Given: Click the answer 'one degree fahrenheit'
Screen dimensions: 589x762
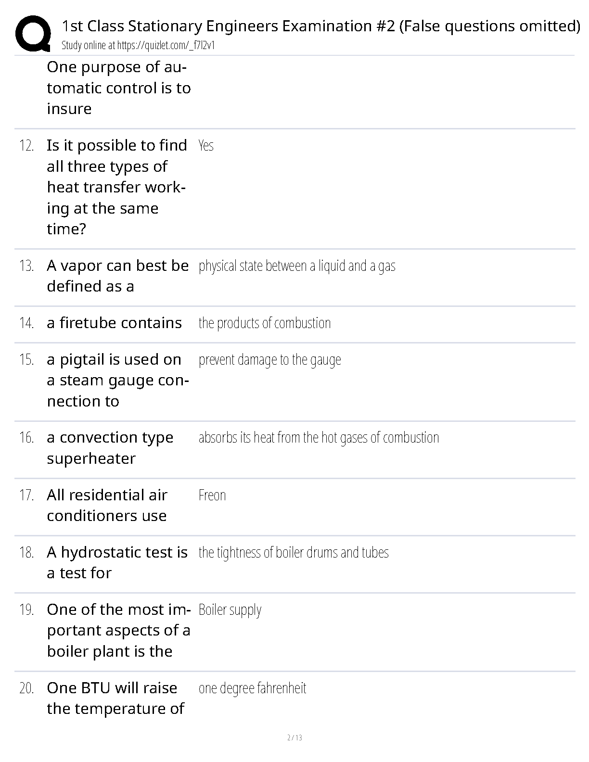Looking at the screenshot, I should click(x=253, y=688).
